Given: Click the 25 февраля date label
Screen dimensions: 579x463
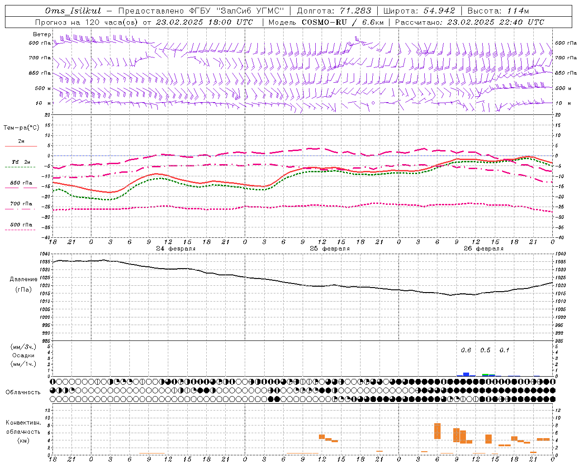Looking at the screenshot, I should point(330,249).
